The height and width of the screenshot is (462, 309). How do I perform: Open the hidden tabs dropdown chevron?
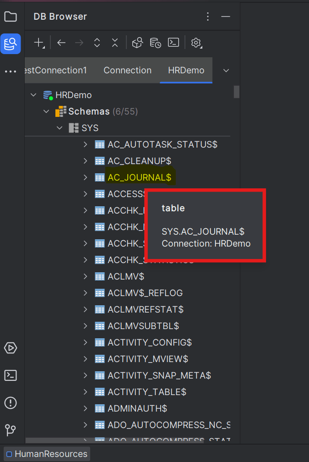226,70
